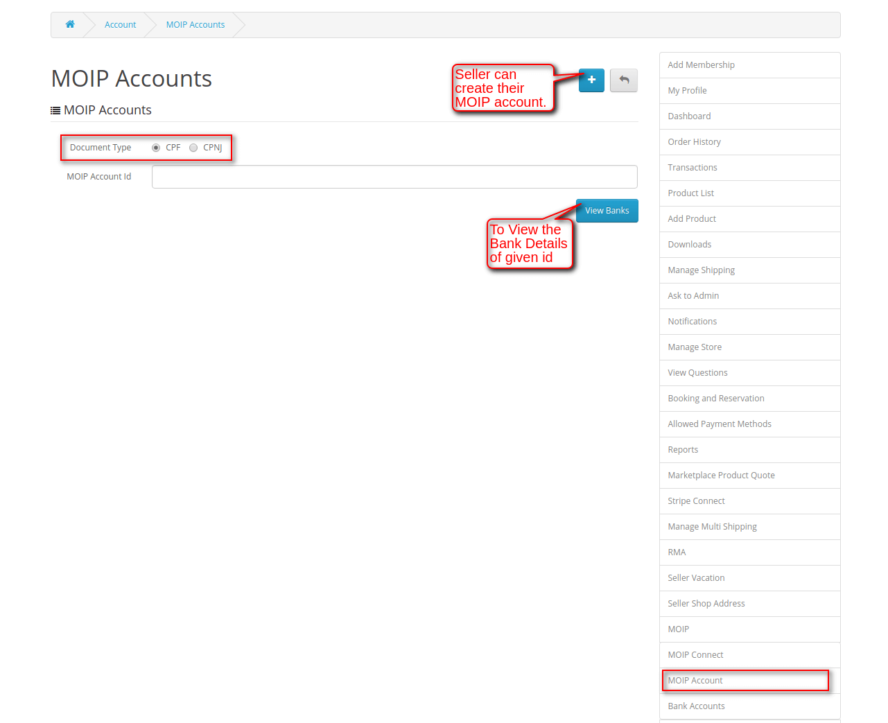Open MOIP Accounts breadcrumb link
888x723 pixels.
(195, 25)
